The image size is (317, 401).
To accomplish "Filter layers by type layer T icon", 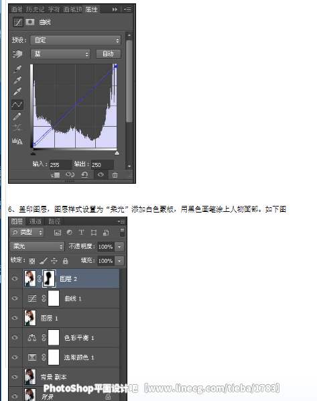I will (81, 233).
